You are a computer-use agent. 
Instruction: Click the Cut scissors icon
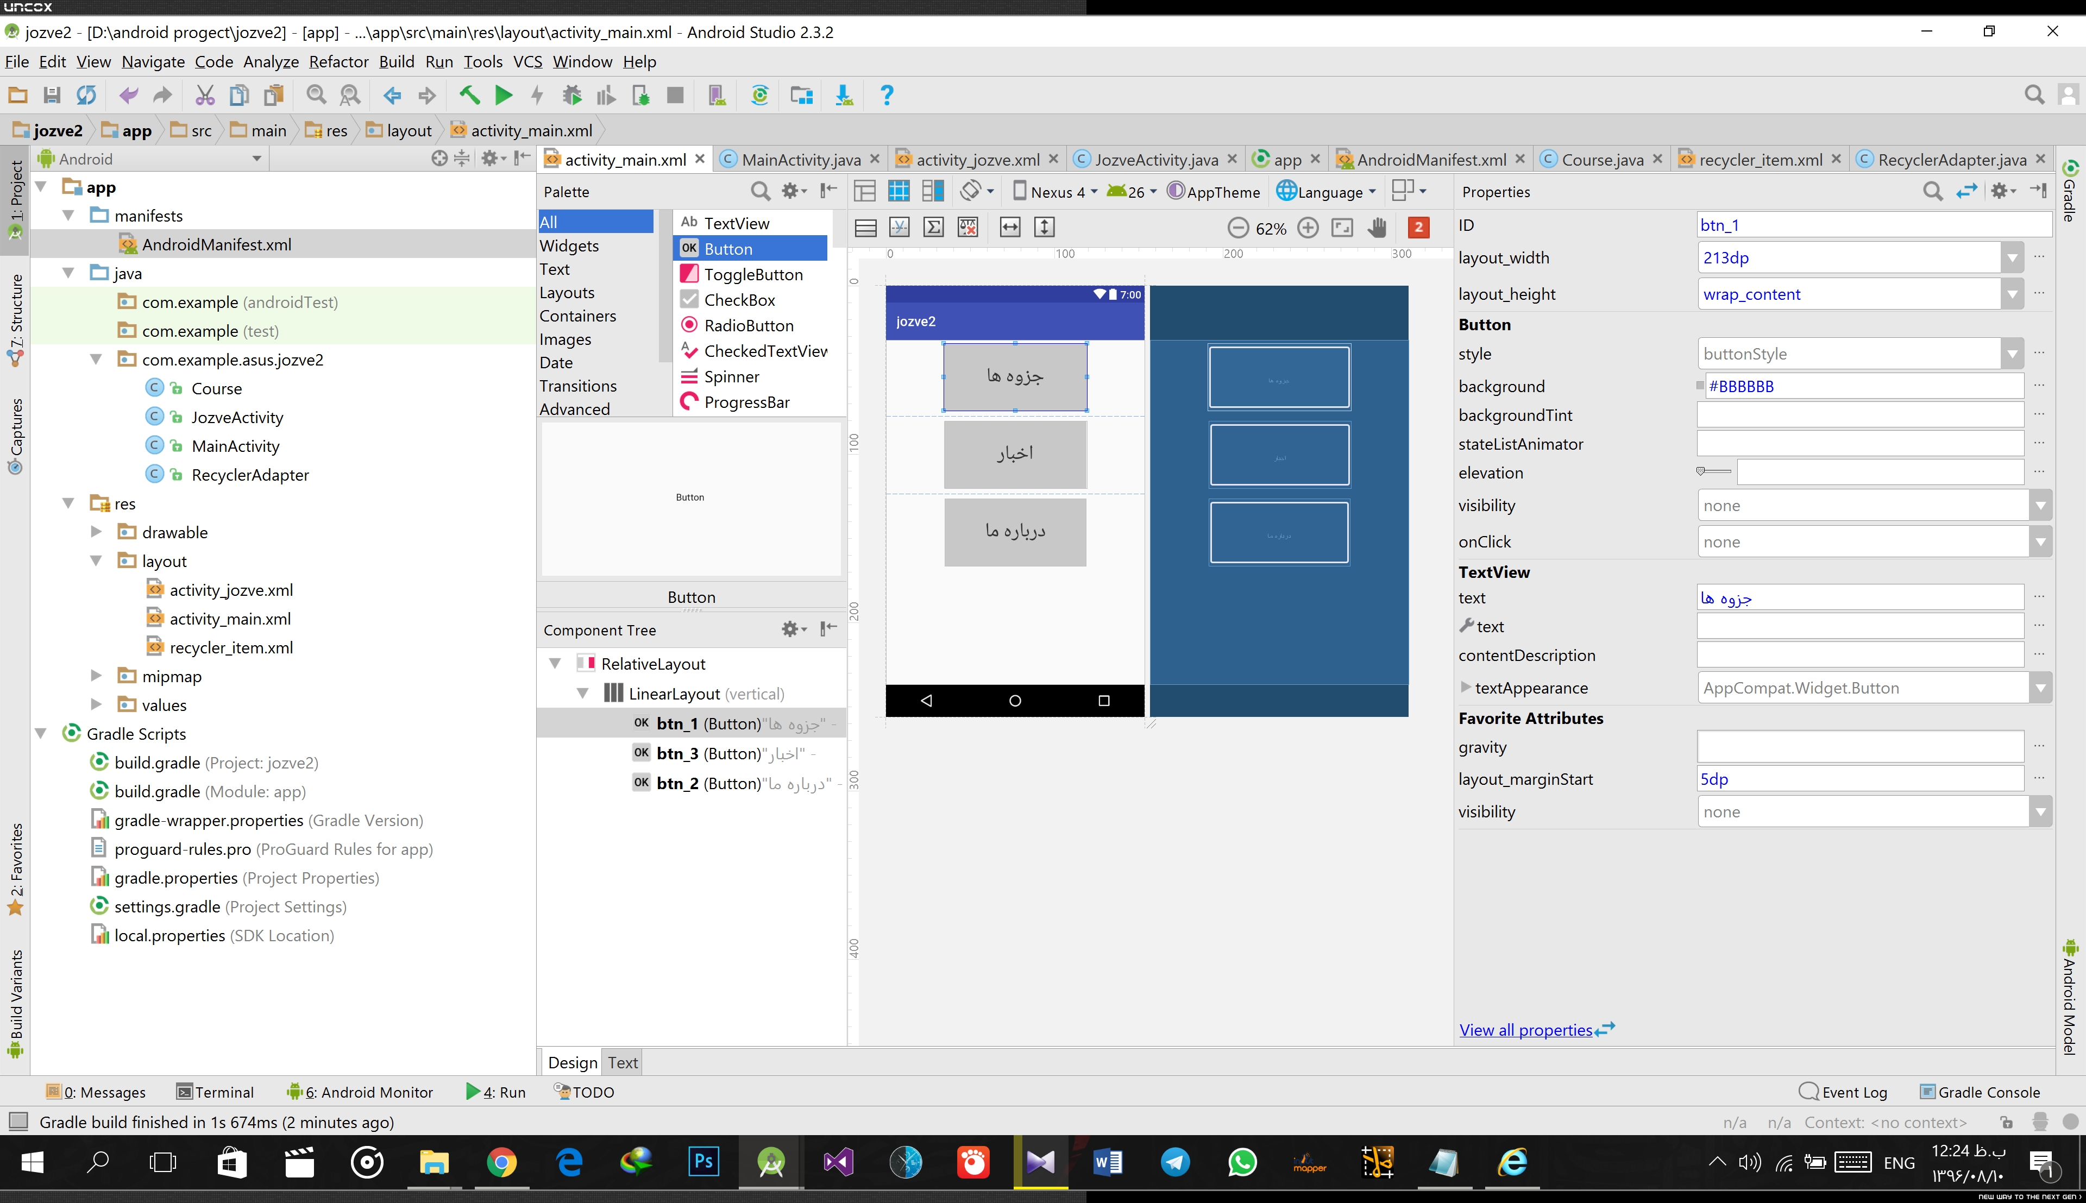click(205, 96)
